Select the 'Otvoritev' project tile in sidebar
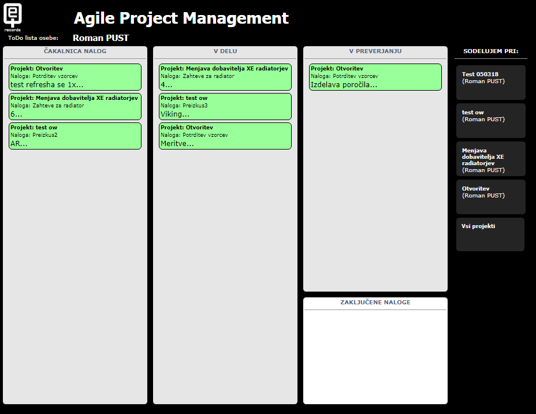Screen dimensions: 536x414 tap(491, 197)
